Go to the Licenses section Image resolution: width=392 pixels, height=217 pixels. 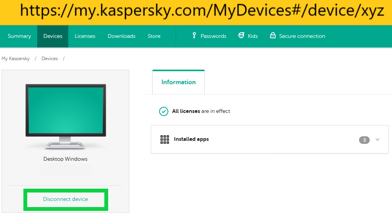tap(85, 36)
